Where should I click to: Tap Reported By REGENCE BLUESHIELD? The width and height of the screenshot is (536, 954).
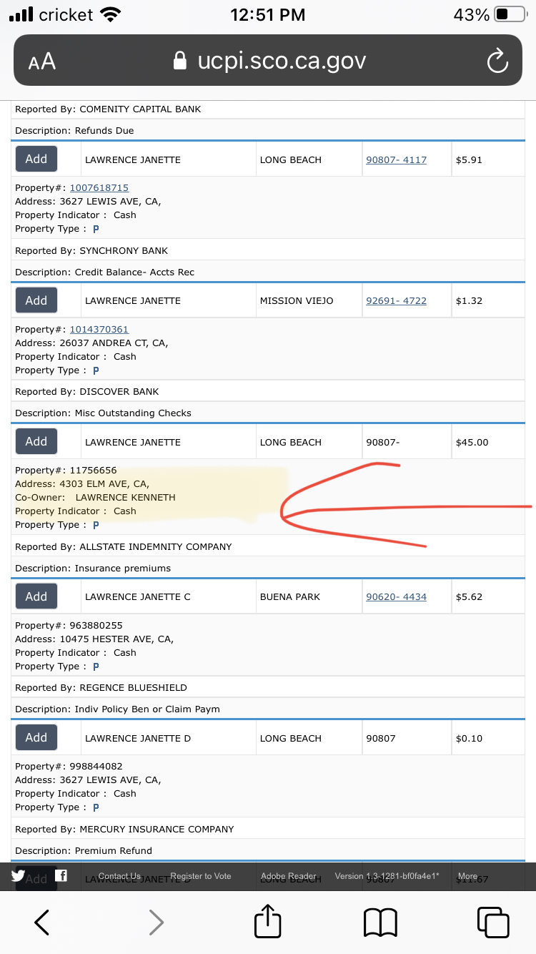tap(101, 687)
